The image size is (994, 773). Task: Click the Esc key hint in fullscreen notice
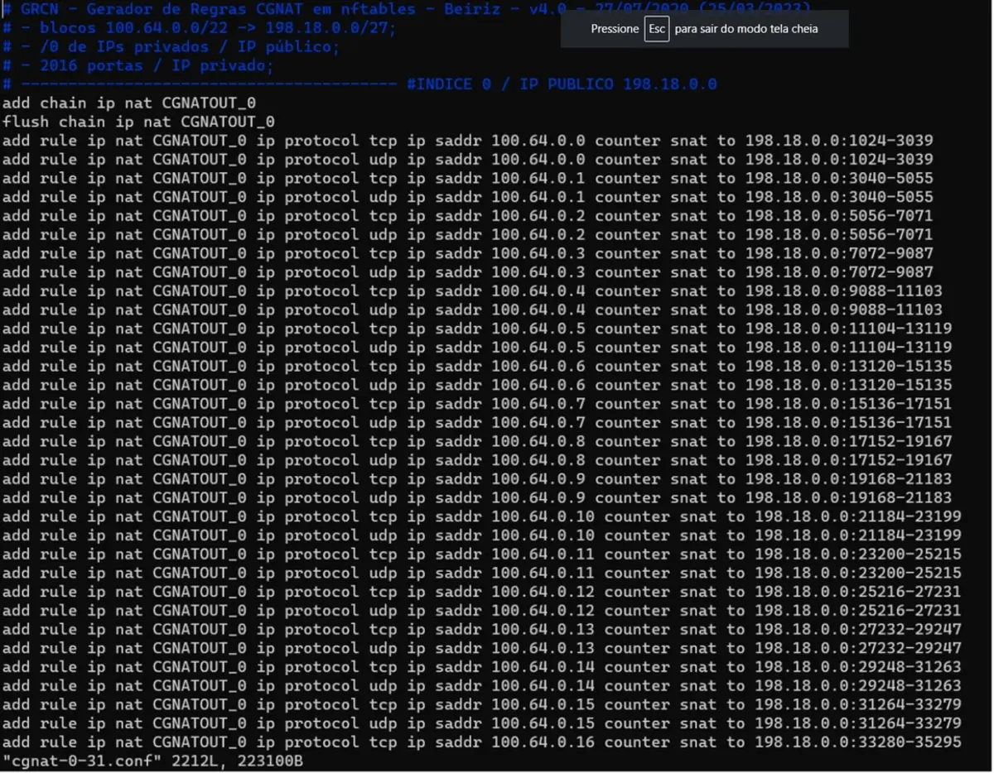[656, 29]
